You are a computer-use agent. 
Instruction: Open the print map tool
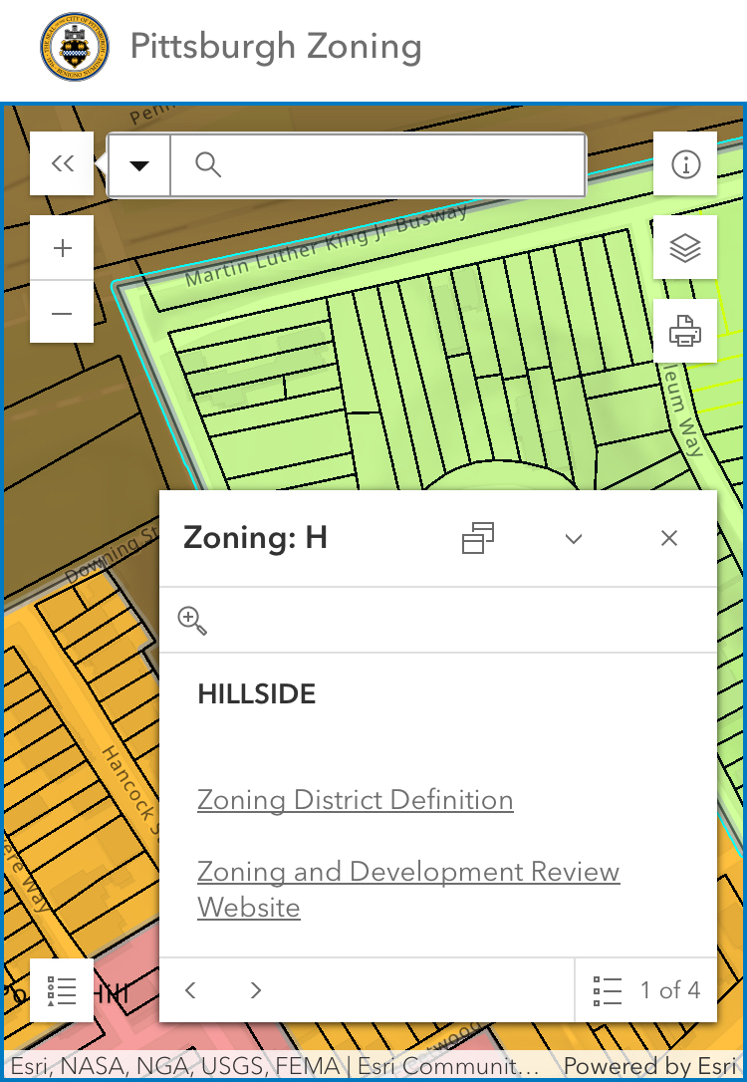tap(685, 331)
